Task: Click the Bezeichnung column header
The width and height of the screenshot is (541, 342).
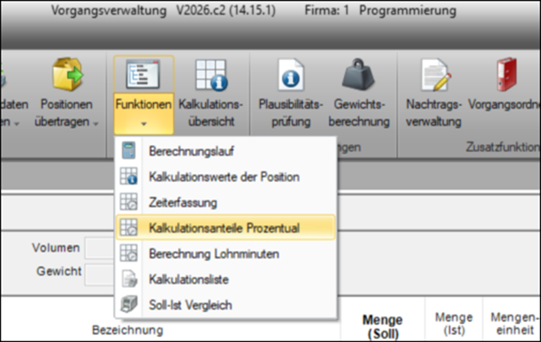Action: coord(127,330)
